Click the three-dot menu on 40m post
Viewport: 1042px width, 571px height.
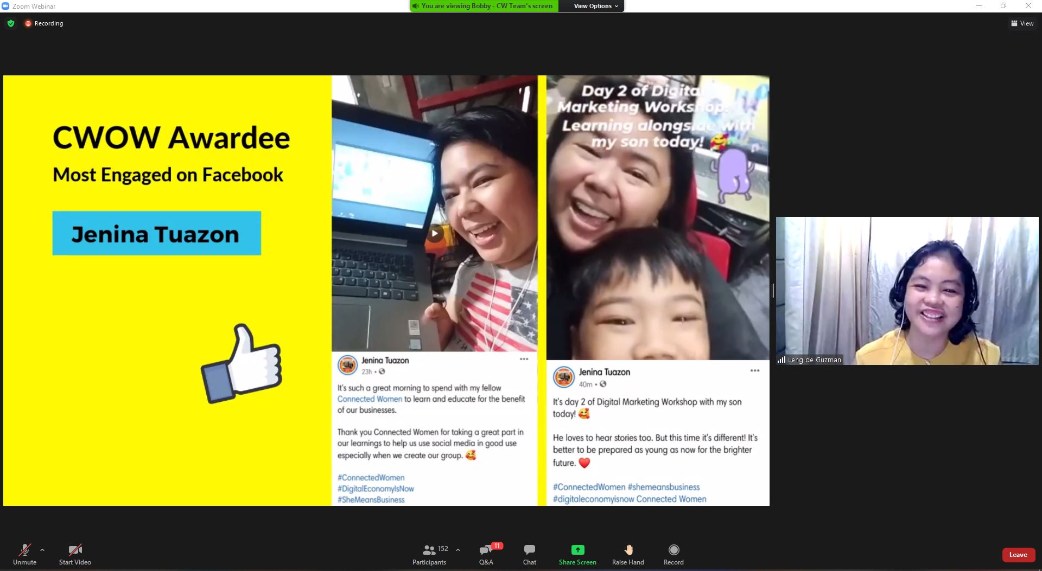[755, 371]
